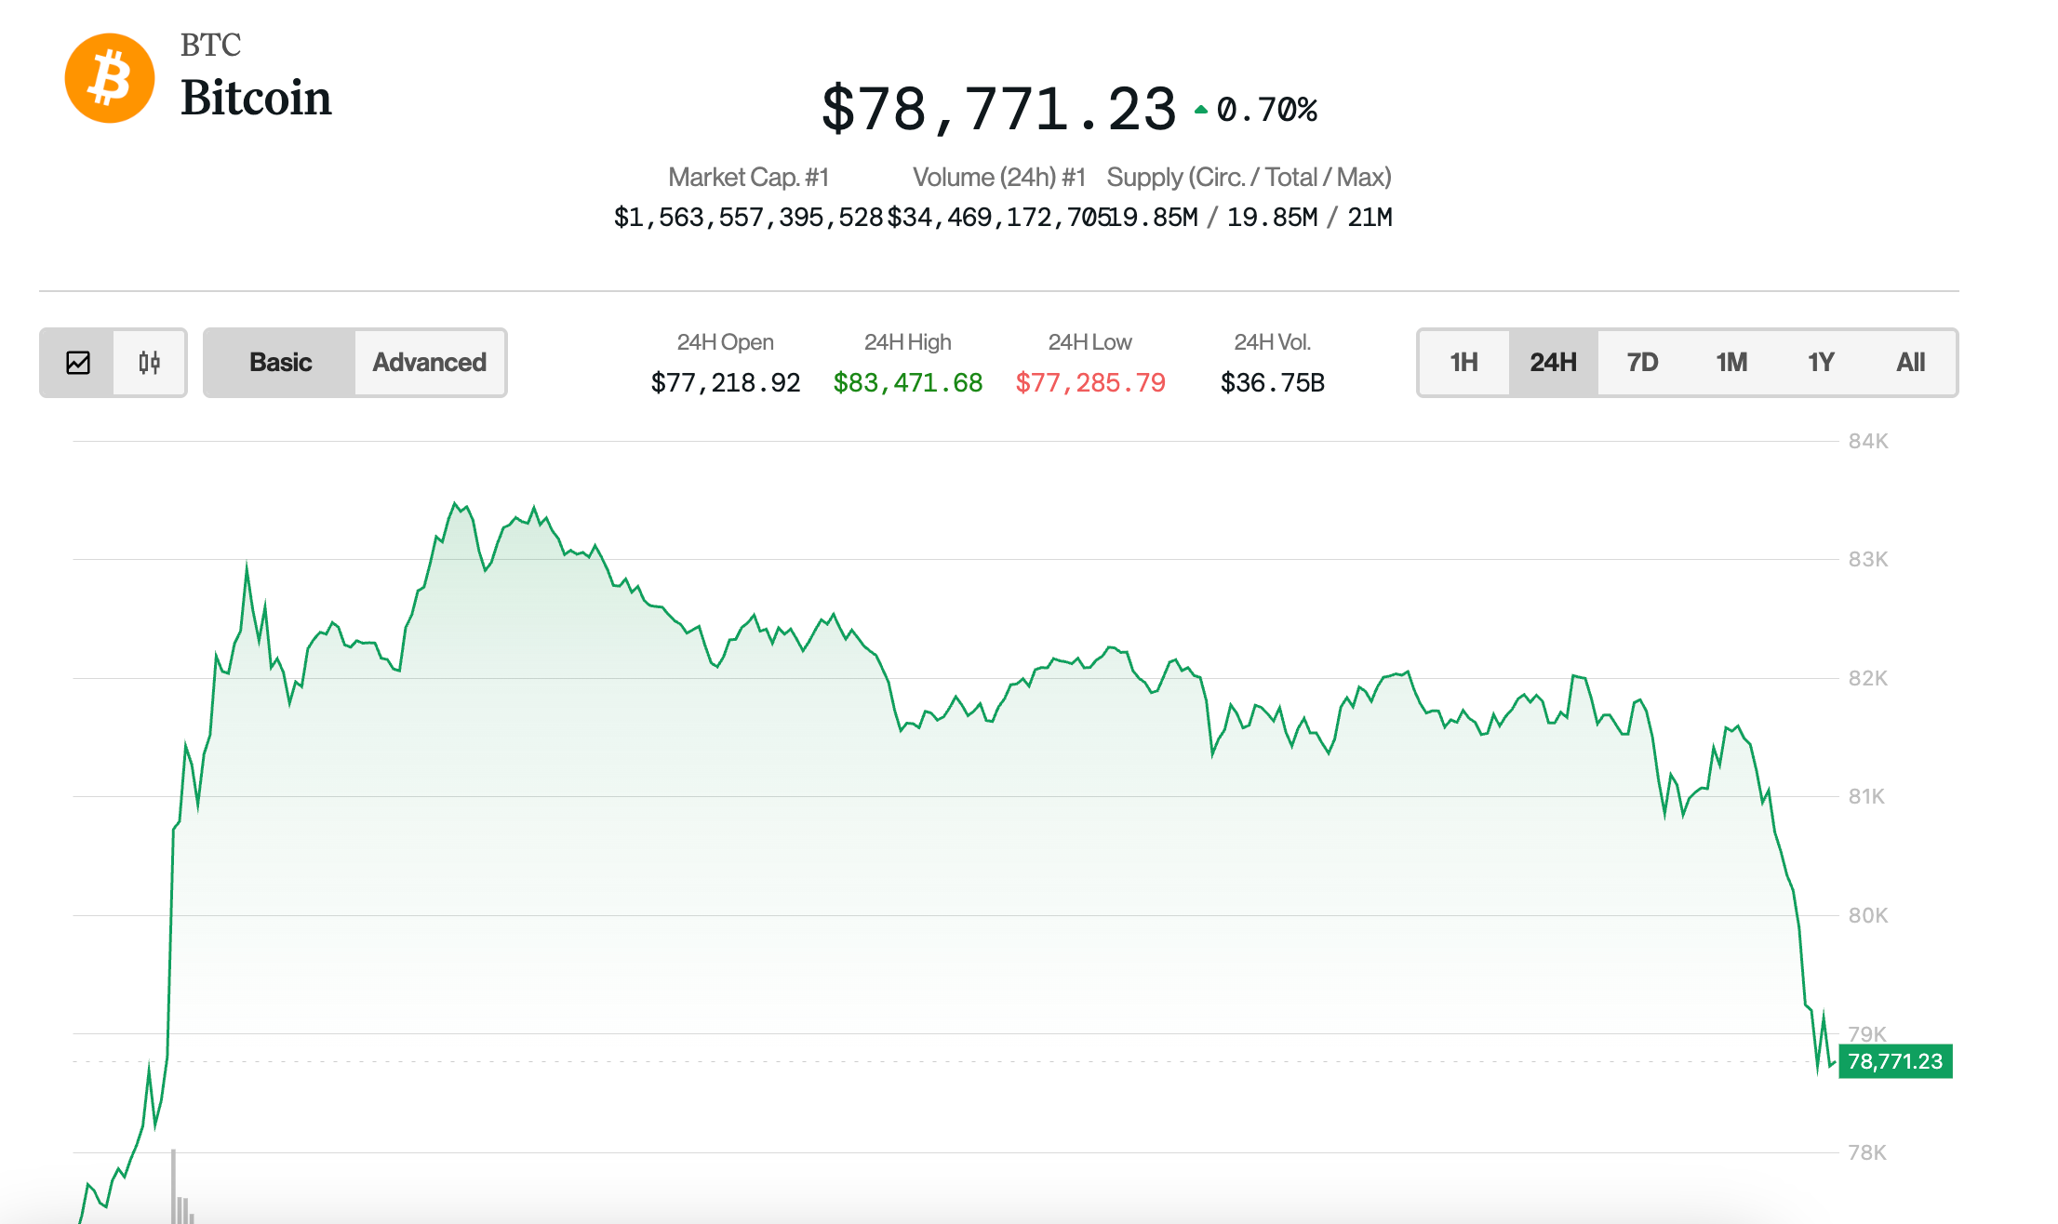Click the green 78,771.23 price marker on chart
This screenshot has width=2058, height=1224.
click(x=1894, y=1061)
